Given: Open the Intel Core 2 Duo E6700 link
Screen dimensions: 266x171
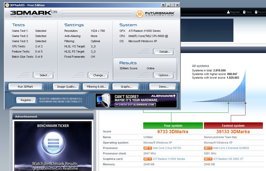Looking at the screenshot, I should pos(167,148).
